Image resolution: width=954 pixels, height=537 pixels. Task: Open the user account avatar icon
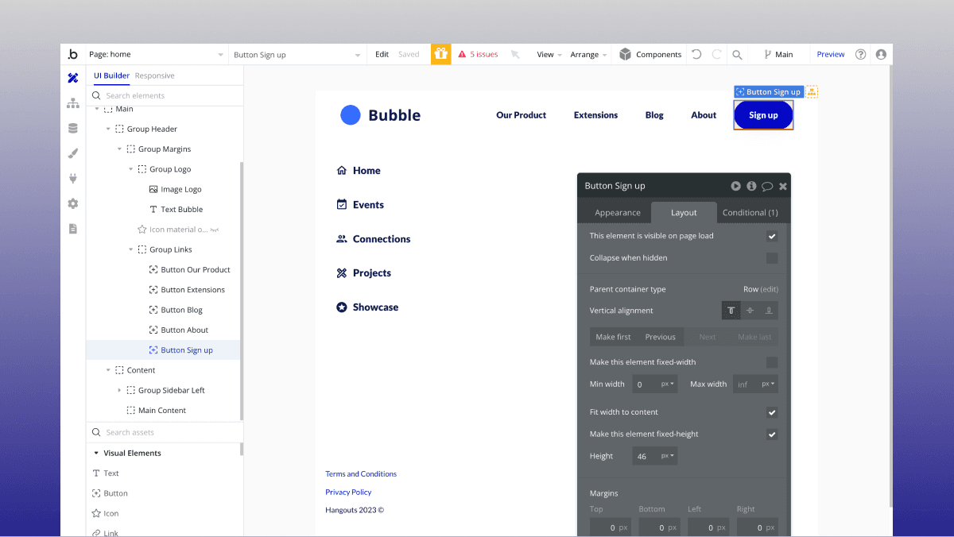tap(881, 54)
